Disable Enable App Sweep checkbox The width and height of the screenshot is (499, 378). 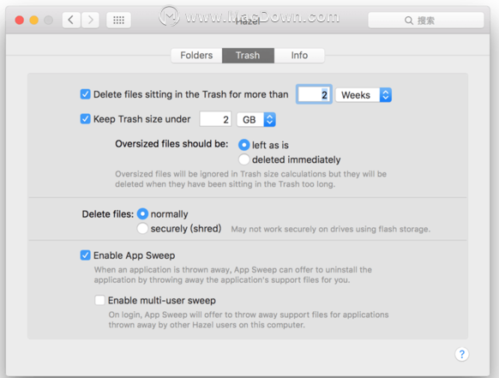(x=85, y=255)
